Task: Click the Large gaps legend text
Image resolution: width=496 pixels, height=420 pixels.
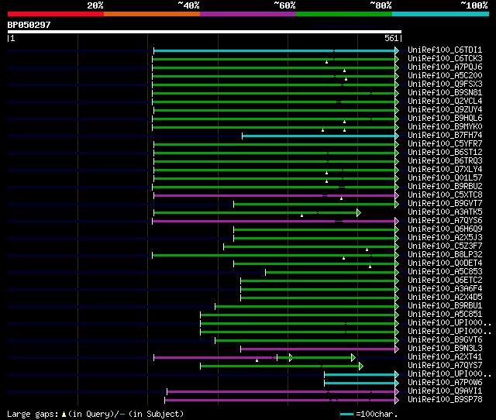Action: pyautogui.click(x=95, y=414)
